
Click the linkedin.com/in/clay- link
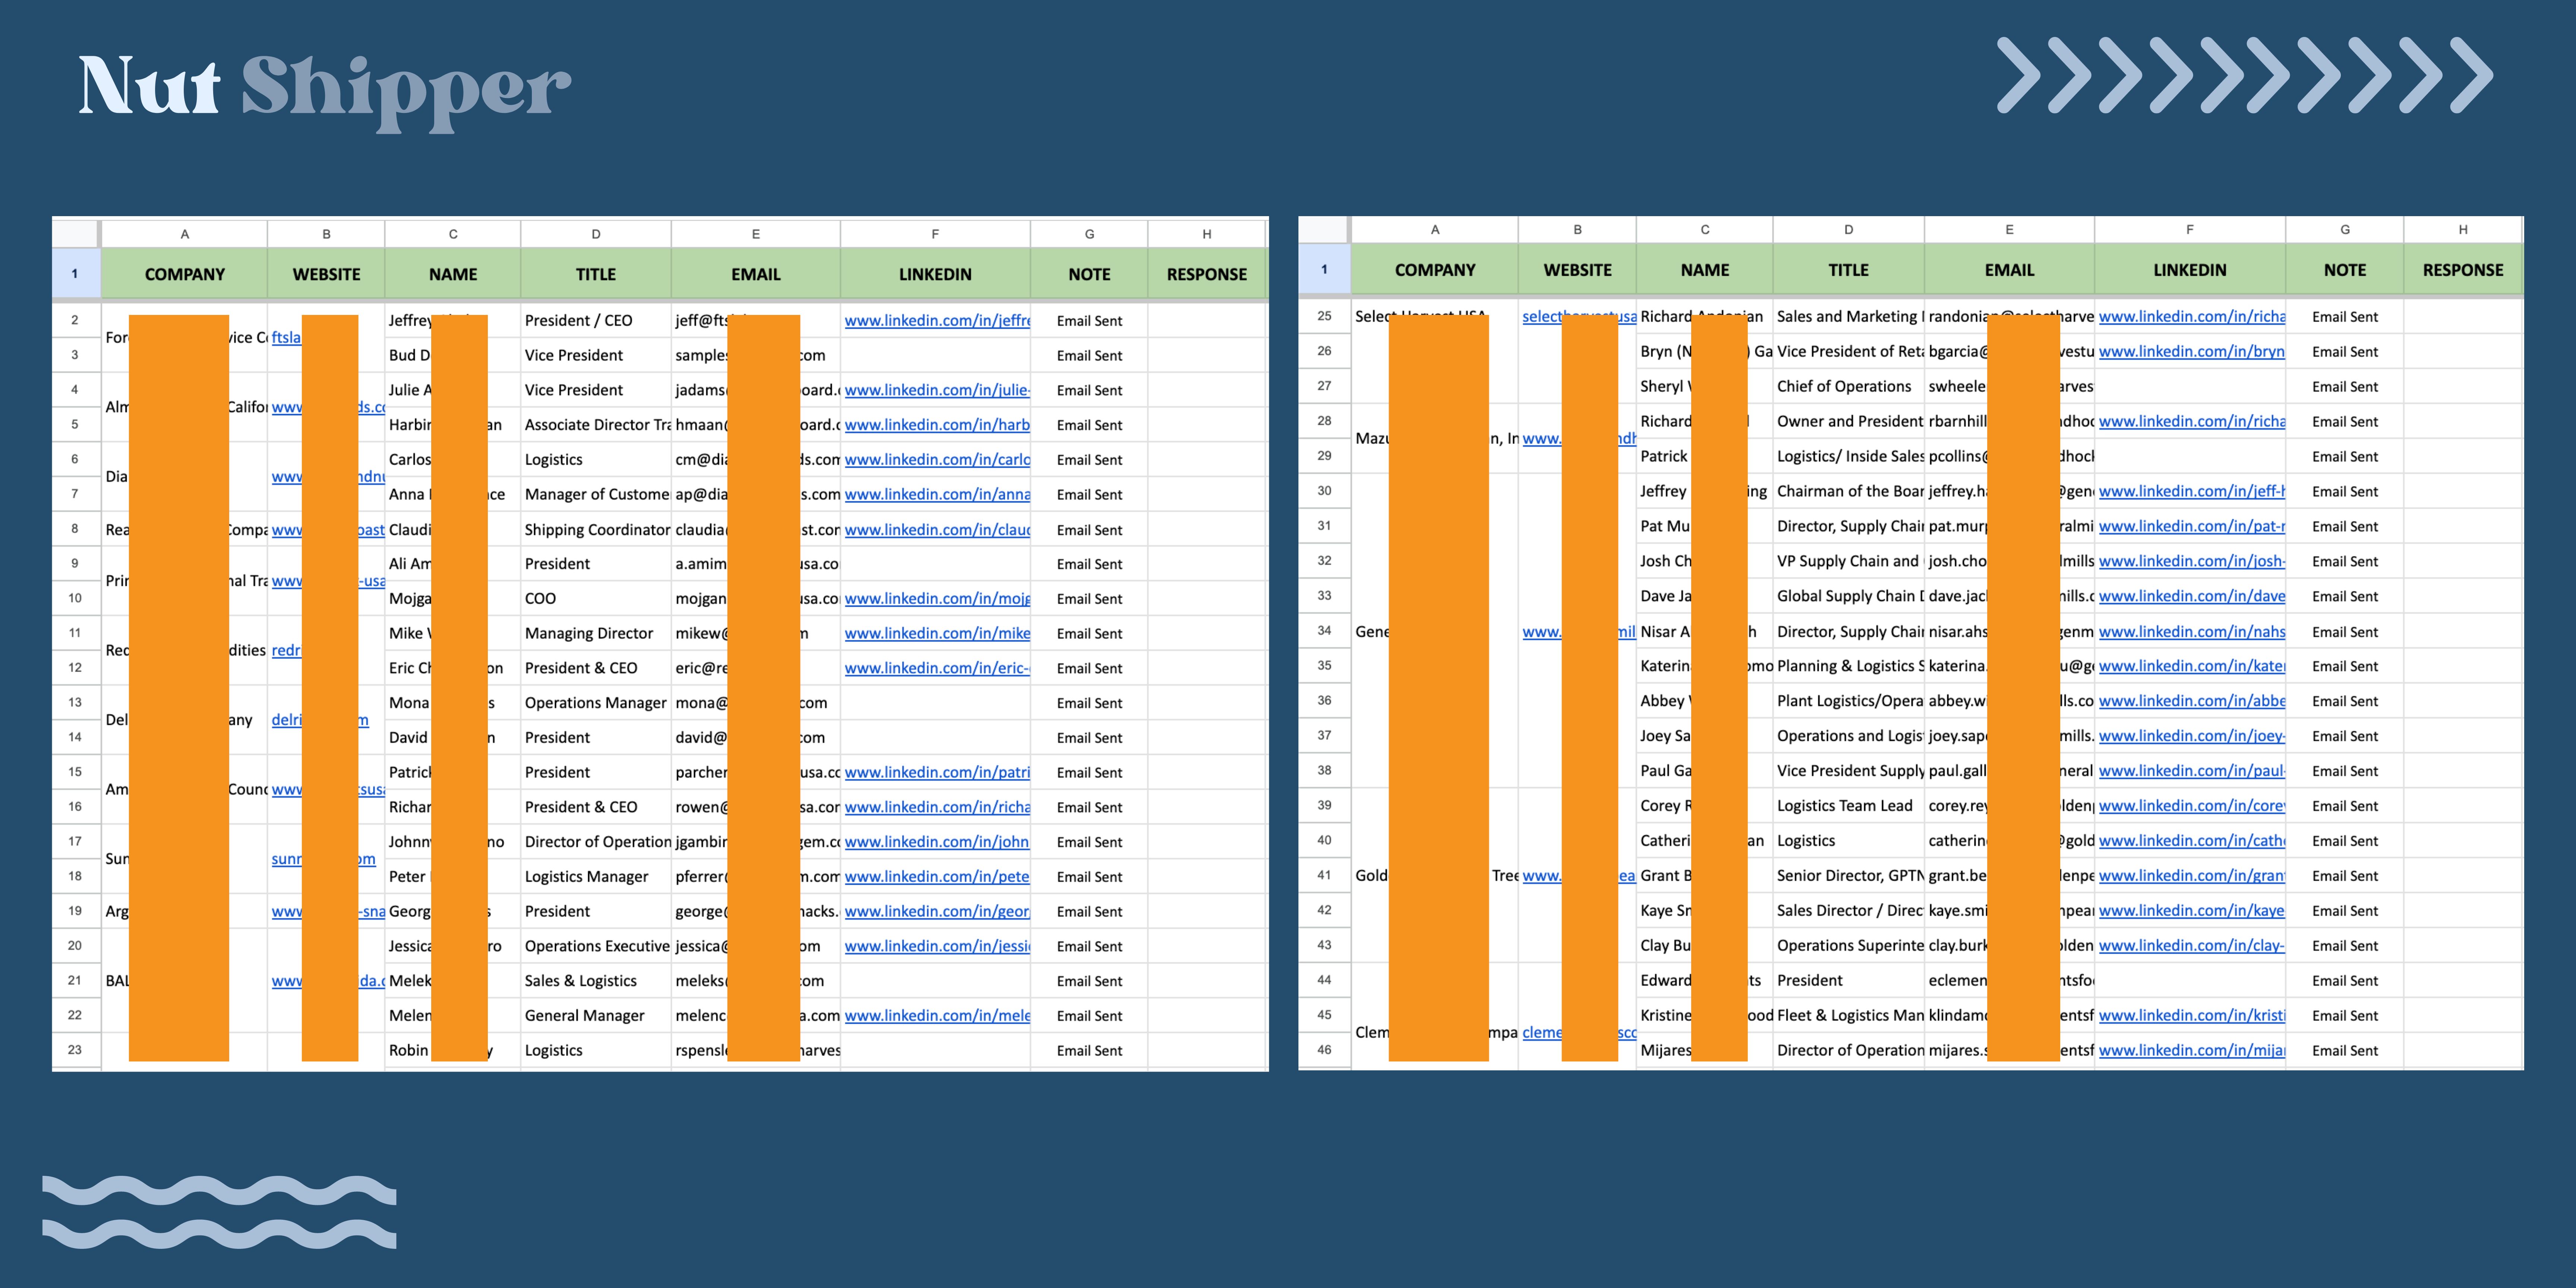click(x=2191, y=945)
